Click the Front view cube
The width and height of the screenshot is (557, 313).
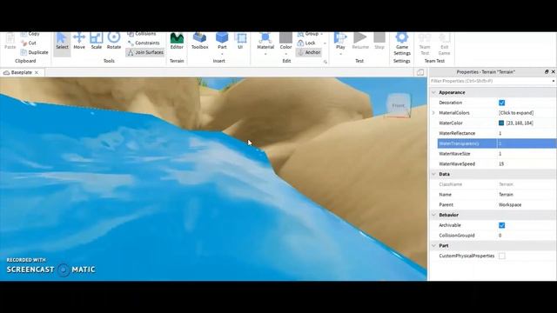coord(399,105)
